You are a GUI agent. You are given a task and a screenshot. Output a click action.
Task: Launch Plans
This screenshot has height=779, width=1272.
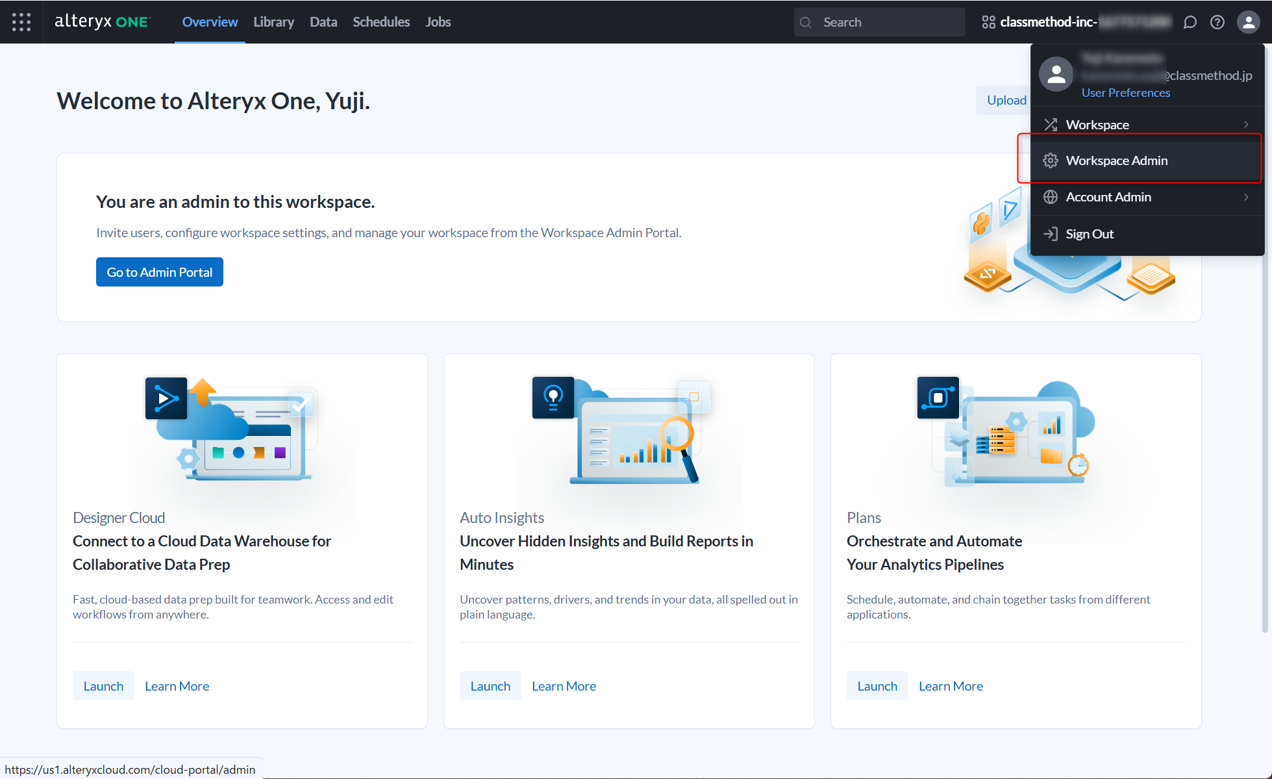coord(877,686)
